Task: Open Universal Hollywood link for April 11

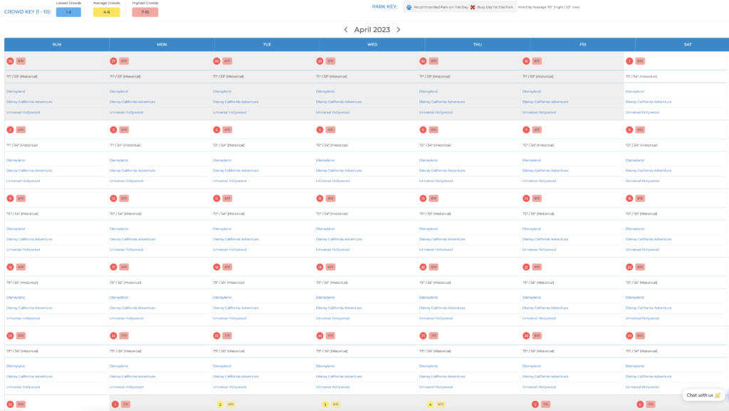Action: (x=229, y=250)
